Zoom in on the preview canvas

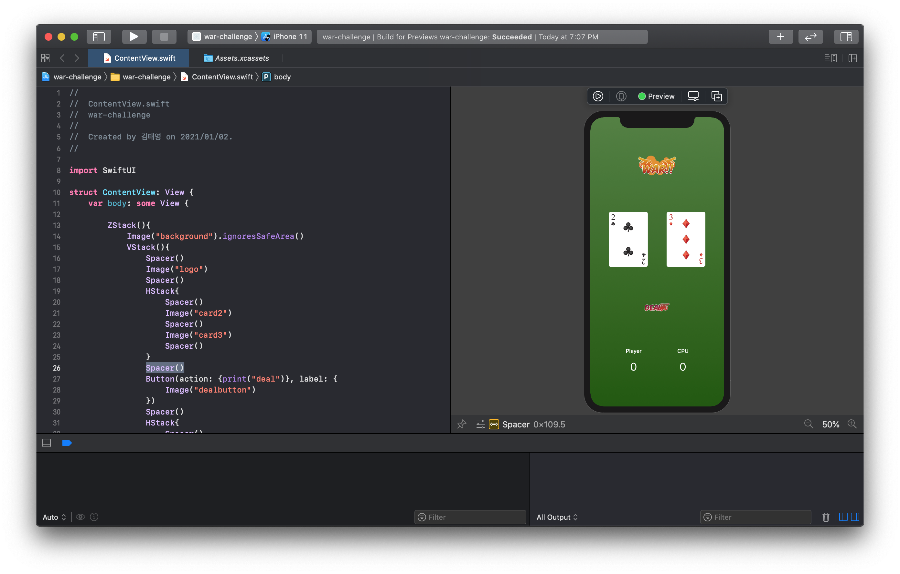[852, 424]
